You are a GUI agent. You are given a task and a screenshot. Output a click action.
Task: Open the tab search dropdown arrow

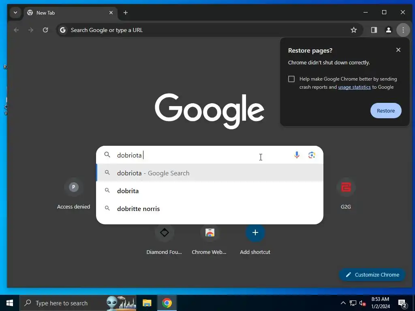pyautogui.click(x=15, y=13)
